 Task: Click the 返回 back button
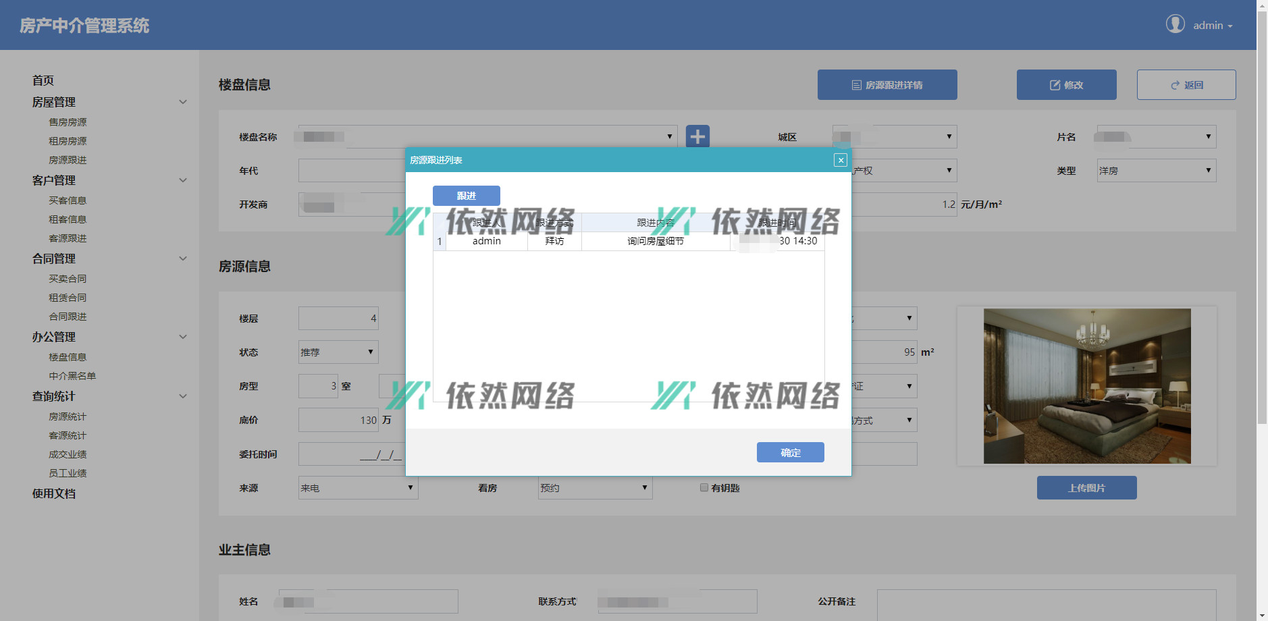1186,84
